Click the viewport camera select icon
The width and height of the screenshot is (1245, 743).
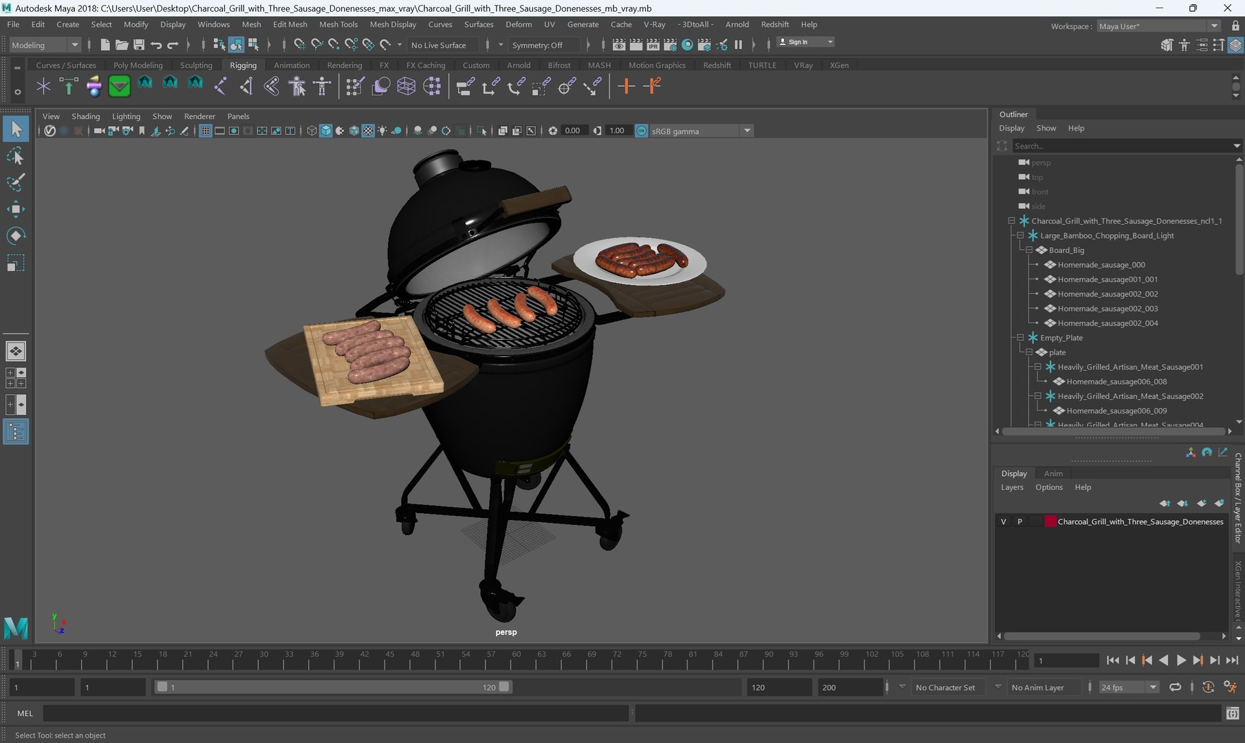point(99,131)
